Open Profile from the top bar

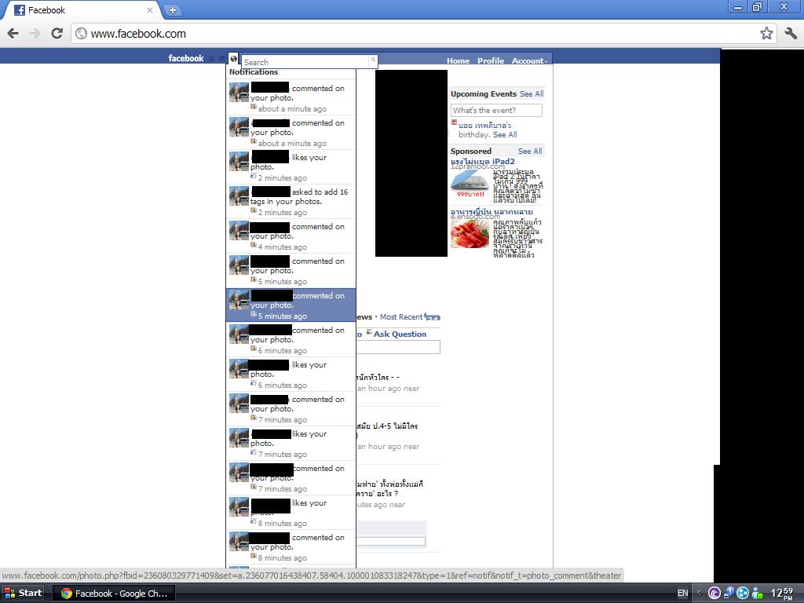(x=491, y=60)
